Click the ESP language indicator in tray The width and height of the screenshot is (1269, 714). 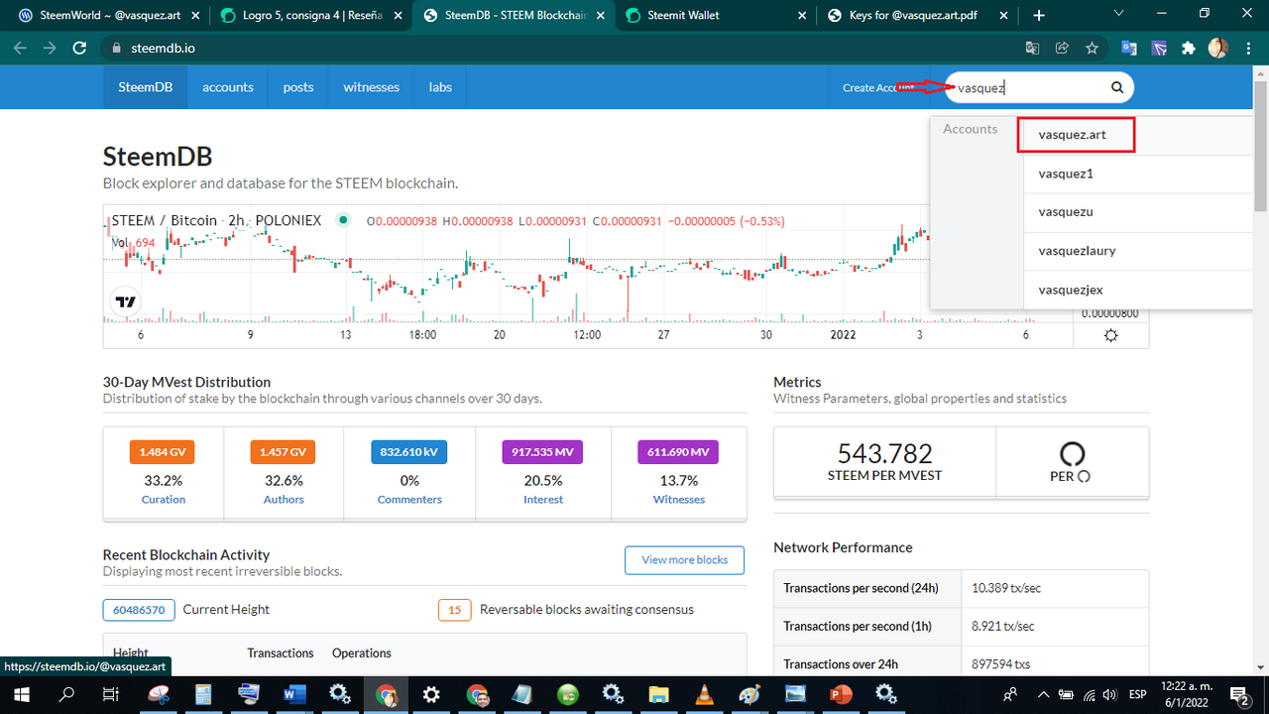click(1138, 694)
